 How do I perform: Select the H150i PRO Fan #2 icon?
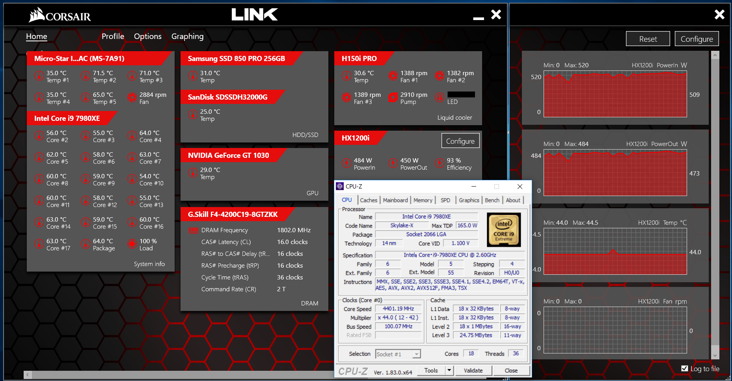440,76
